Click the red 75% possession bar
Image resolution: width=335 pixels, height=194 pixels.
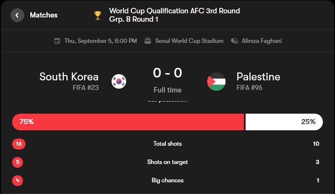(x=128, y=122)
